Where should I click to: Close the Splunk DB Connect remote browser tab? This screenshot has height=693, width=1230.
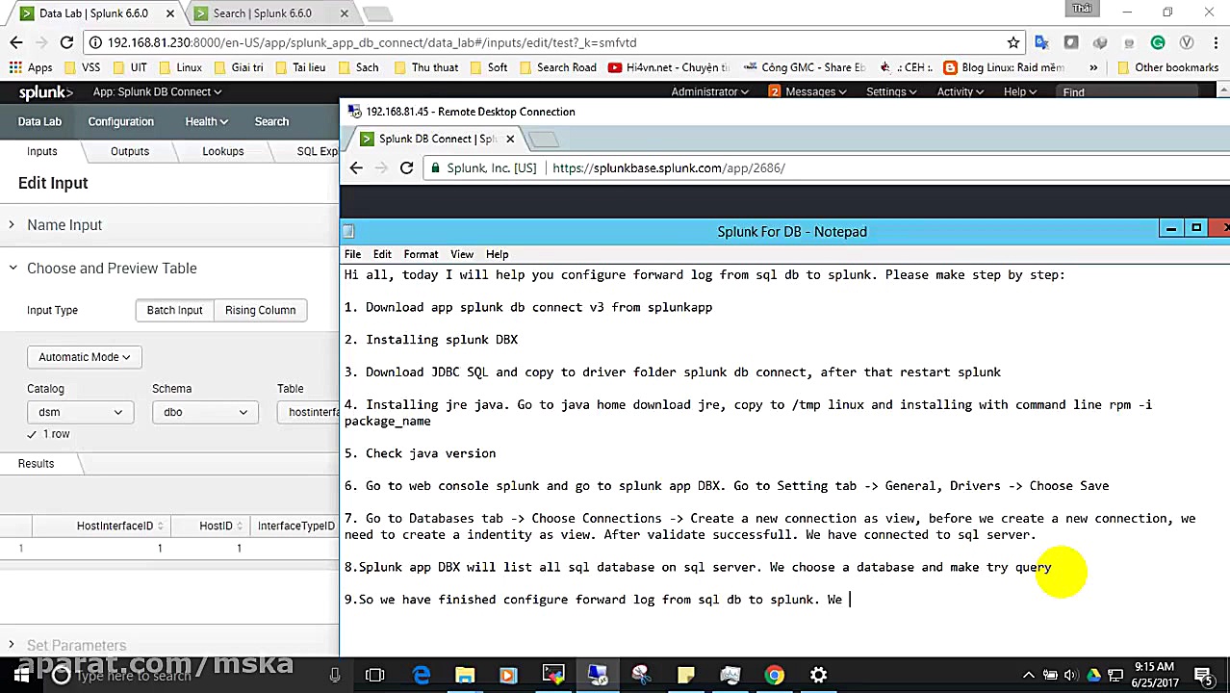click(510, 139)
